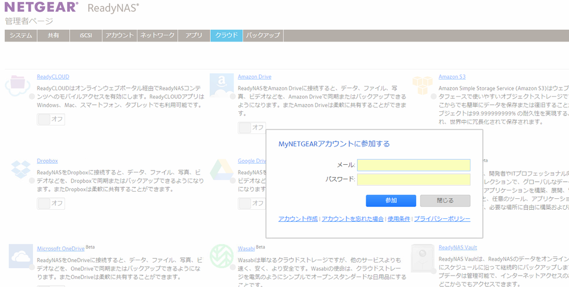This screenshot has width=569, height=287.
Task: Go to the ネットワーク tab
Action: point(158,35)
